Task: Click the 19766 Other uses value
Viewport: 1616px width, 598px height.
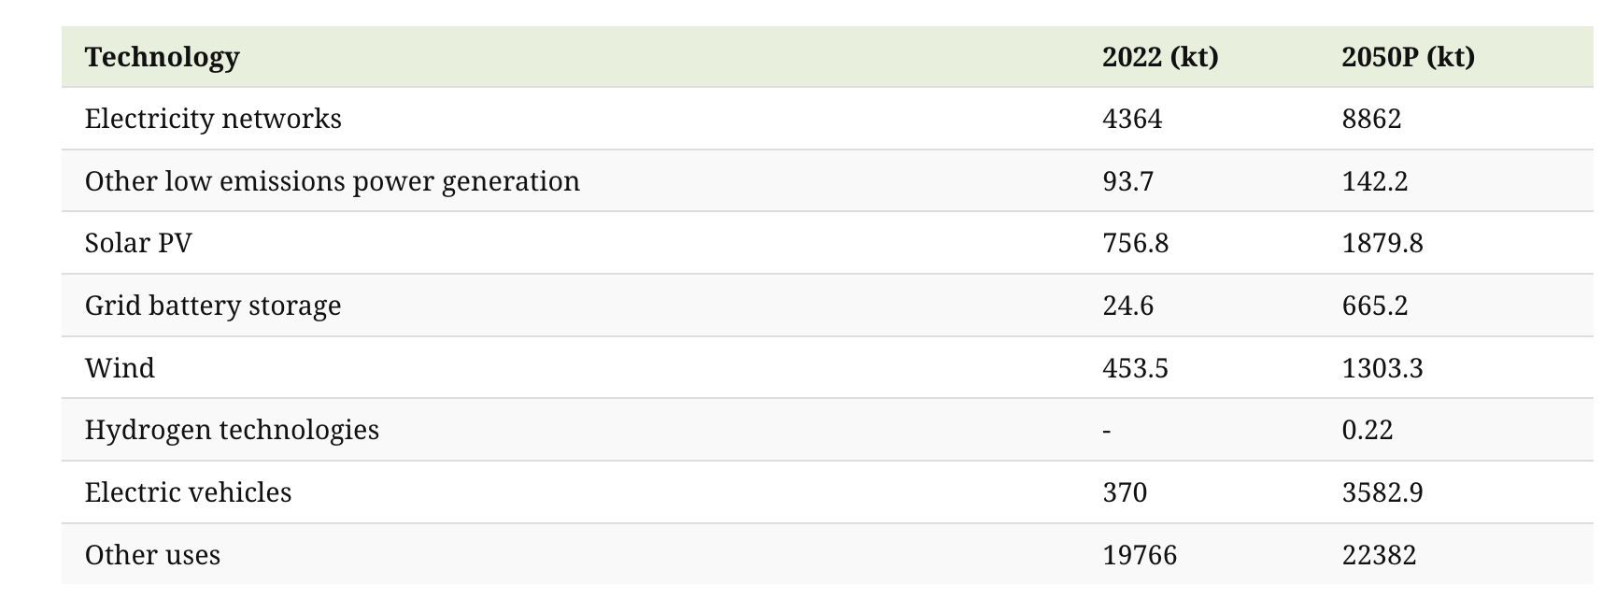Action: [x=1140, y=555]
